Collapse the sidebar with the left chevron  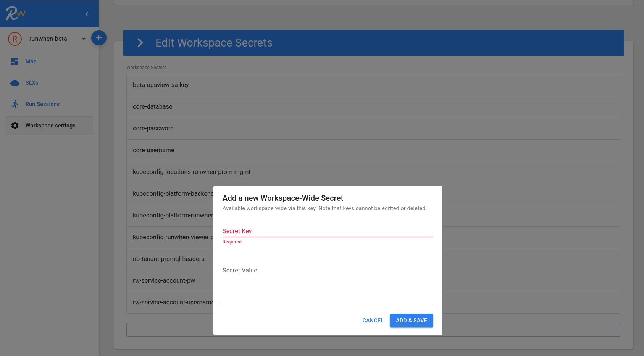87,14
